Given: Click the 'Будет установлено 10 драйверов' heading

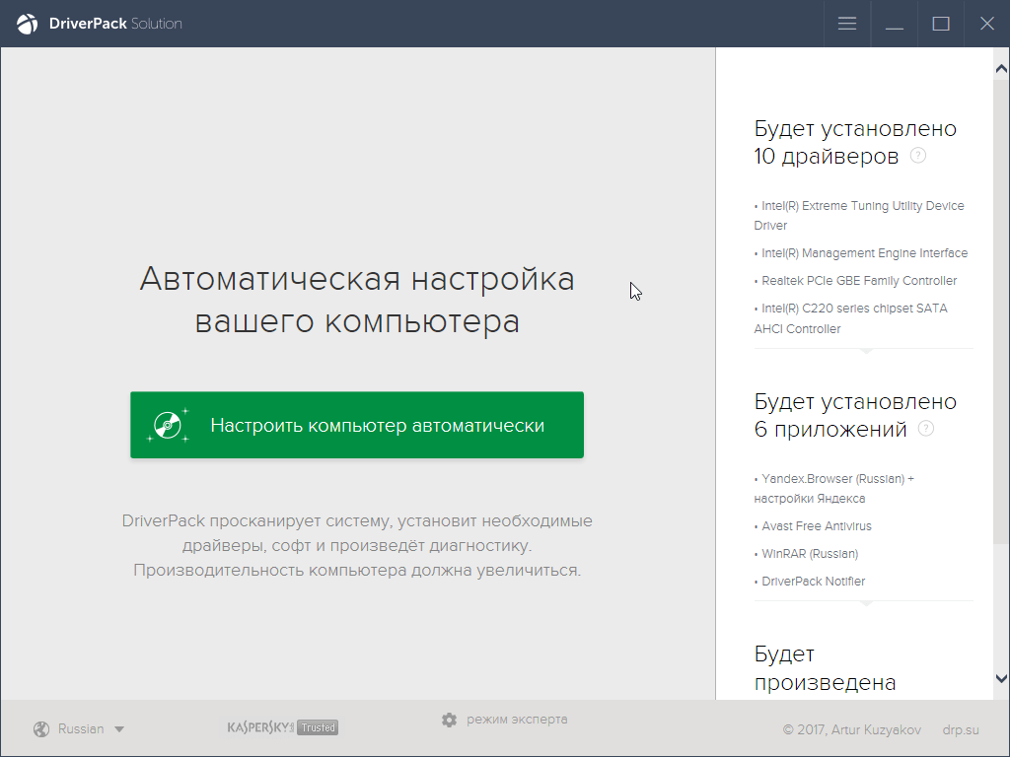Looking at the screenshot, I should tap(855, 142).
